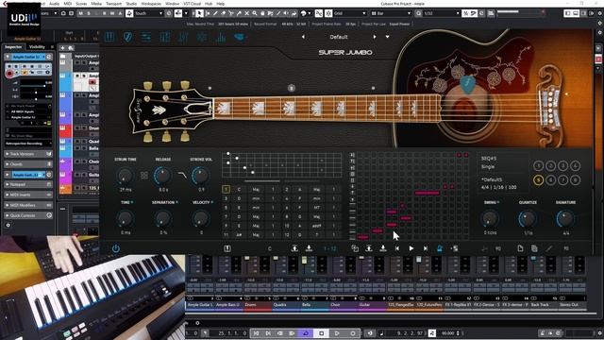
Task: Click the download icon left of 1-12
Action: coord(309,248)
